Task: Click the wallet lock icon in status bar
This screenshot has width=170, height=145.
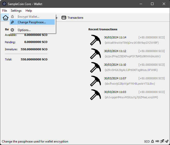Action: (x=153, y=141)
